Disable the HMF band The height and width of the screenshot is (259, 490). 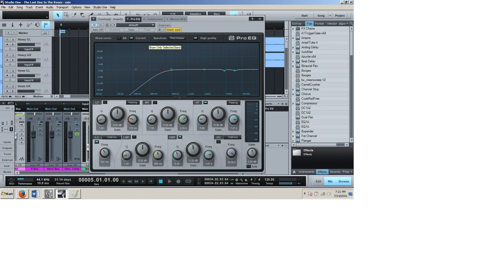180,137
